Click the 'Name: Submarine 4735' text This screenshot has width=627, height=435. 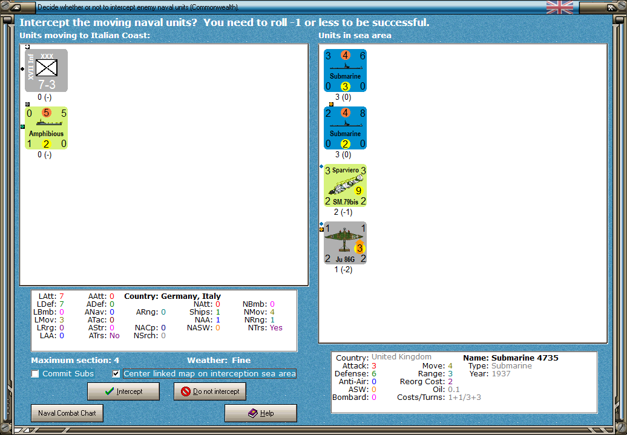tap(511, 358)
